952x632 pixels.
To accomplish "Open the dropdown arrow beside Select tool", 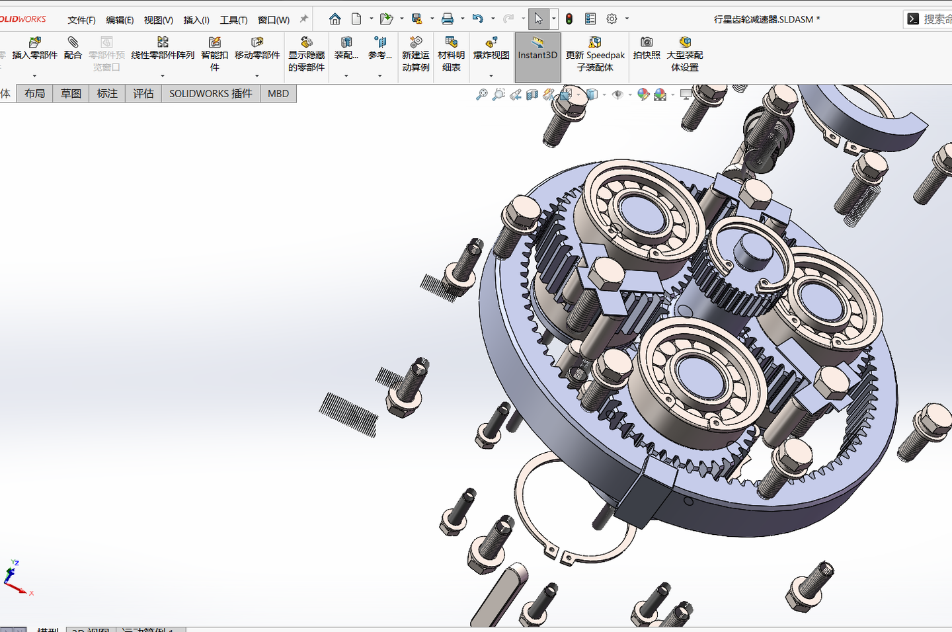I will tap(553, 19).
